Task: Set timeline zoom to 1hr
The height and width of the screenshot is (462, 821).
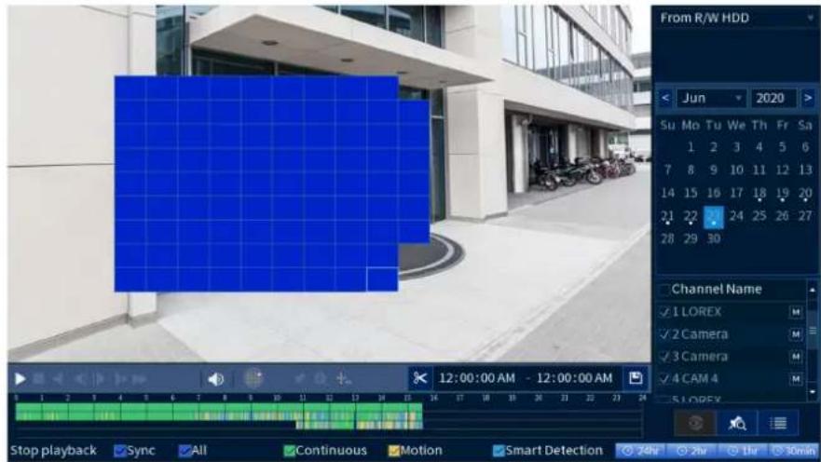Action: pyautogui.click(x=743, y=451)
